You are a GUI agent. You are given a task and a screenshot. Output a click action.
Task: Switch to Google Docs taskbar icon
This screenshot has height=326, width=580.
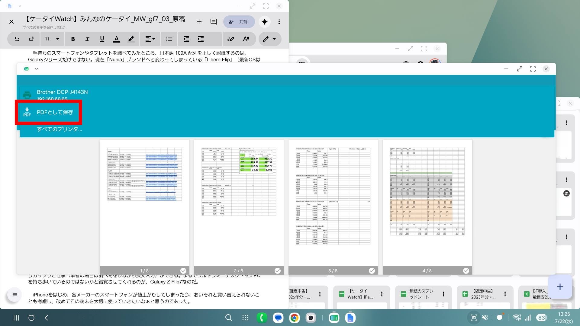click(350, 318)
